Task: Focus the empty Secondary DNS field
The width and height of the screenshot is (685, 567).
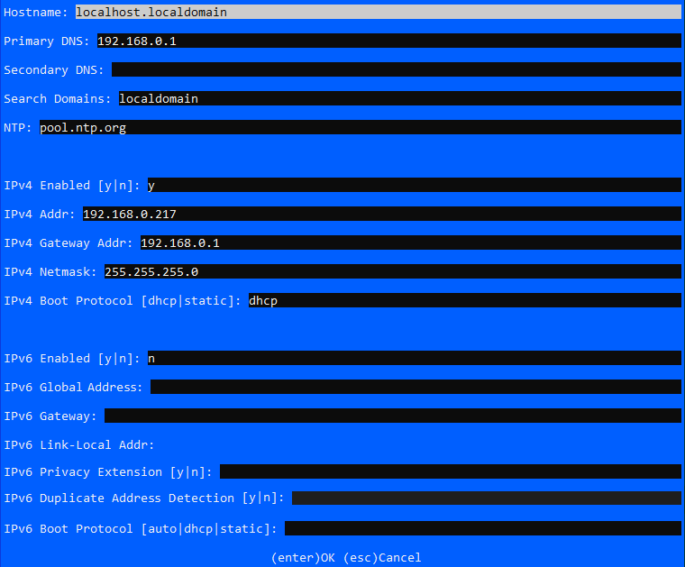Action: pyautogui.click(x=396, y=69)
